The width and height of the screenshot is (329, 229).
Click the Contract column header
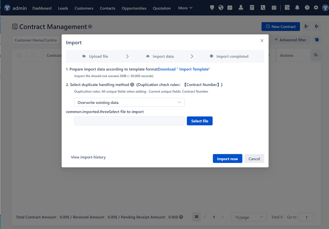(x=54, y=55)
